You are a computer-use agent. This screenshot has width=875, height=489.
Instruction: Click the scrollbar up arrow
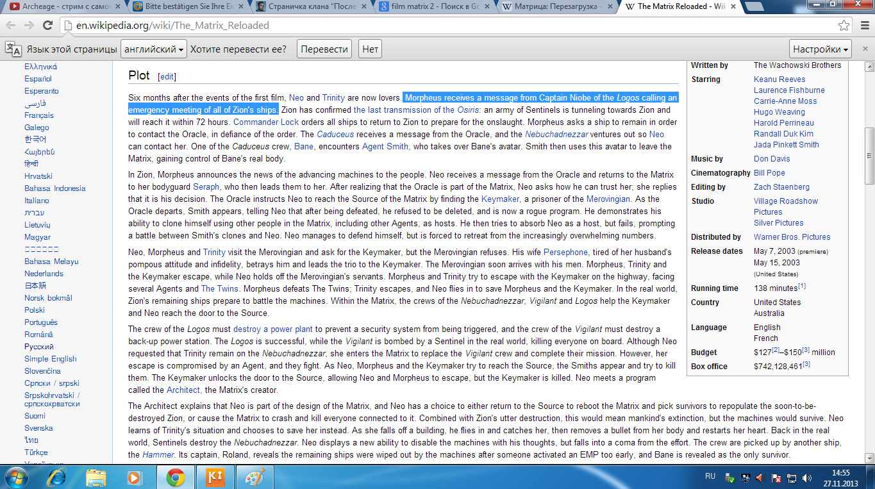(x=869, y=66)
